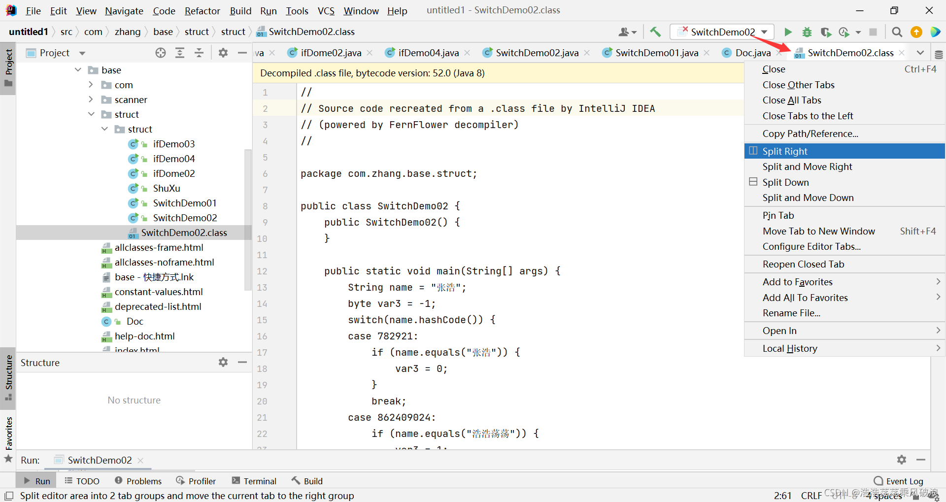
Task: Select Move Tab to New Window entry
Action: [845, 231]
